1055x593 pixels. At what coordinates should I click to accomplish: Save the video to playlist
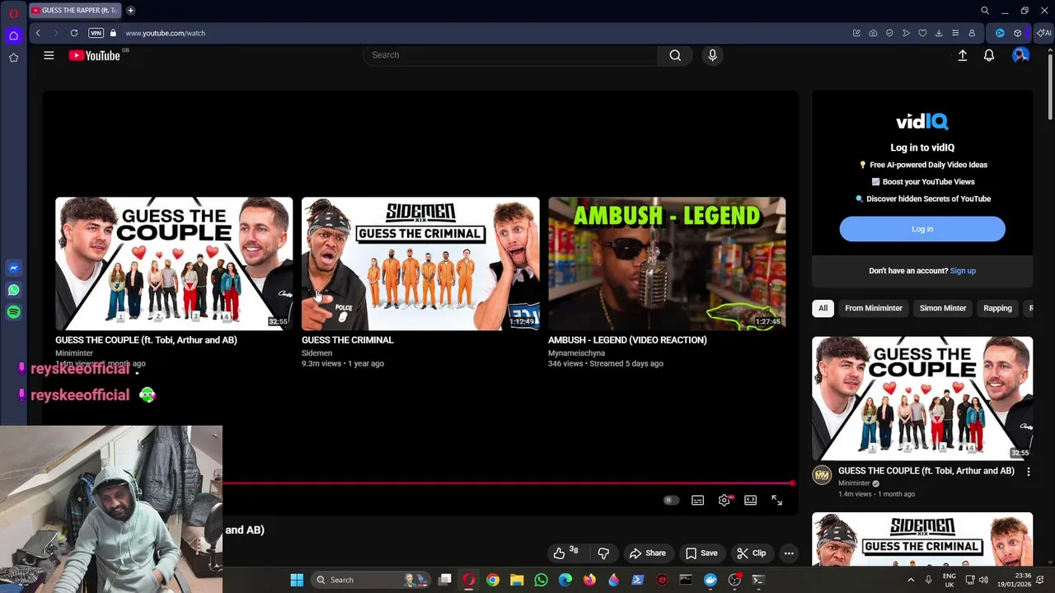pyautogui.click(x=701, y=553)
